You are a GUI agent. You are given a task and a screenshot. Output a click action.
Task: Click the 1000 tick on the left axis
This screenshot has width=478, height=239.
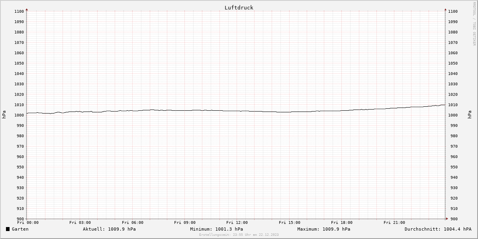coord(19,115)
